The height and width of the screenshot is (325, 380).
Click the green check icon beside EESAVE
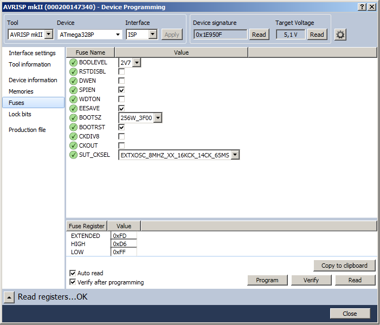(73, 108)
